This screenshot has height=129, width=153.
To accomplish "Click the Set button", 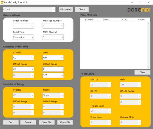I will (11, 122).
